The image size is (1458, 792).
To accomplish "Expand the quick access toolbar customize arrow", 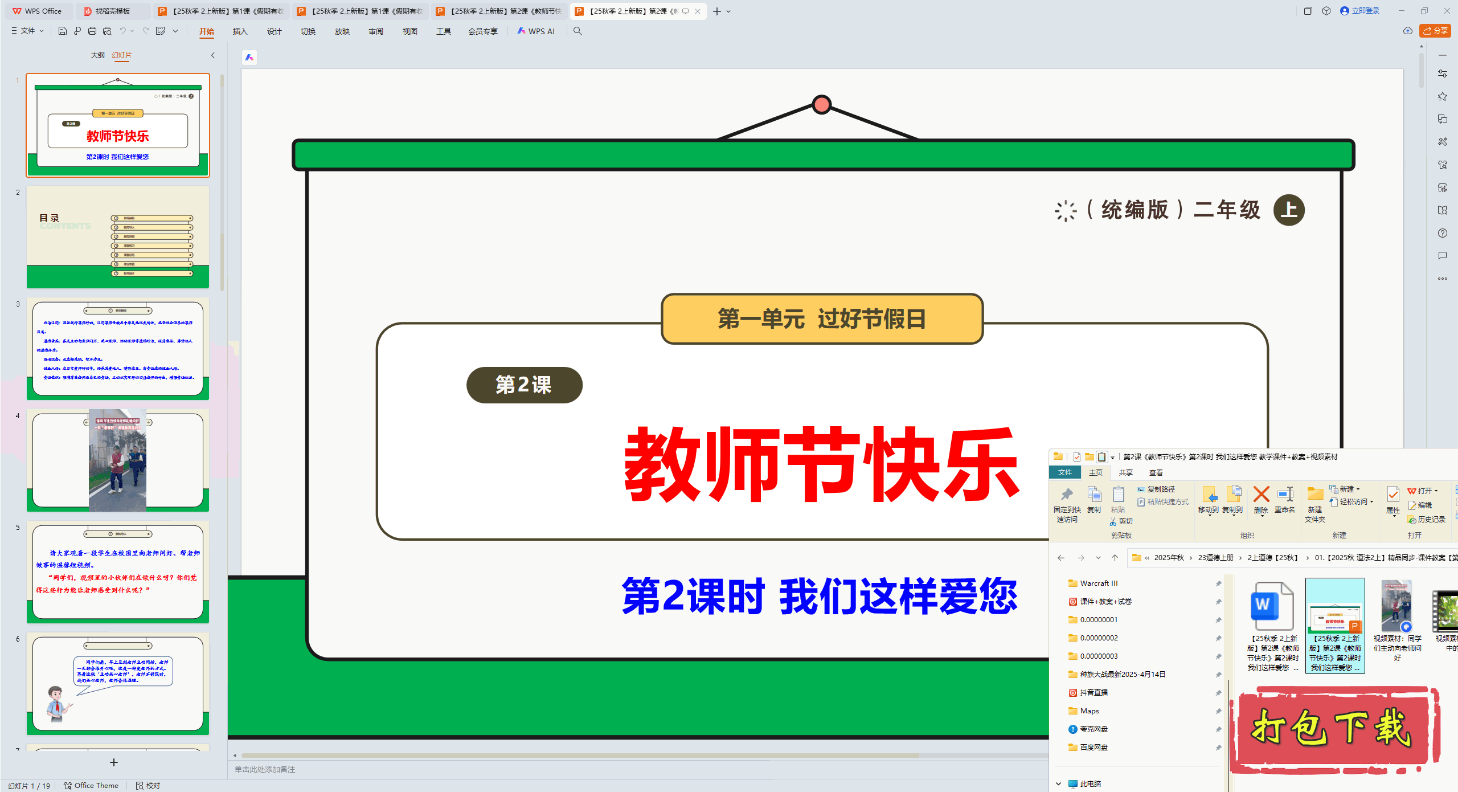I will coord(175,31).
